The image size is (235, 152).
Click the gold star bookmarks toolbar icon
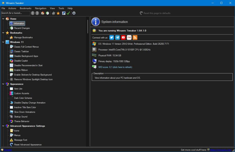[x=58, y=13]
